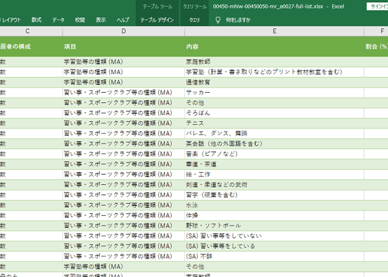
Task: Select the cell starting with 学習塾（計算・書き取り
Action: 274,72
